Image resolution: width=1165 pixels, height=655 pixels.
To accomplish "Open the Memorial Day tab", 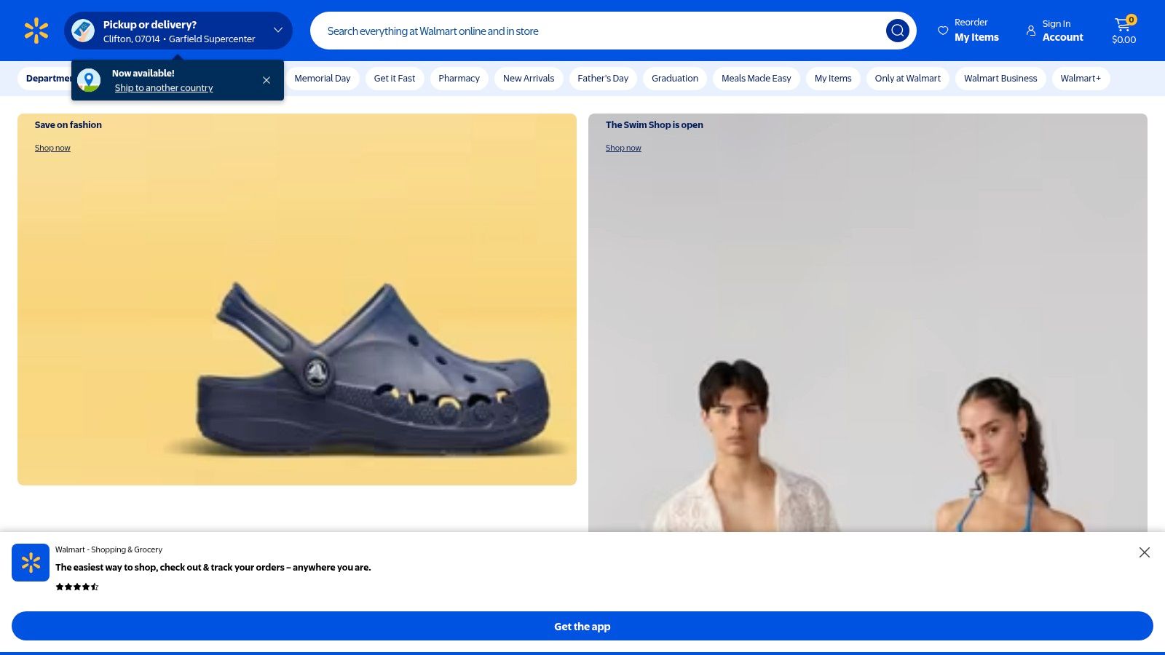I will pyautogui.click(x=323, y=79).
